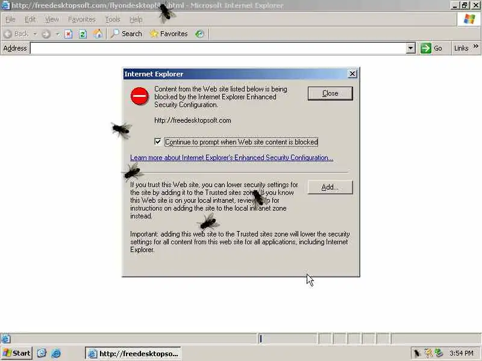Open the Help menu

coord(136,19)
